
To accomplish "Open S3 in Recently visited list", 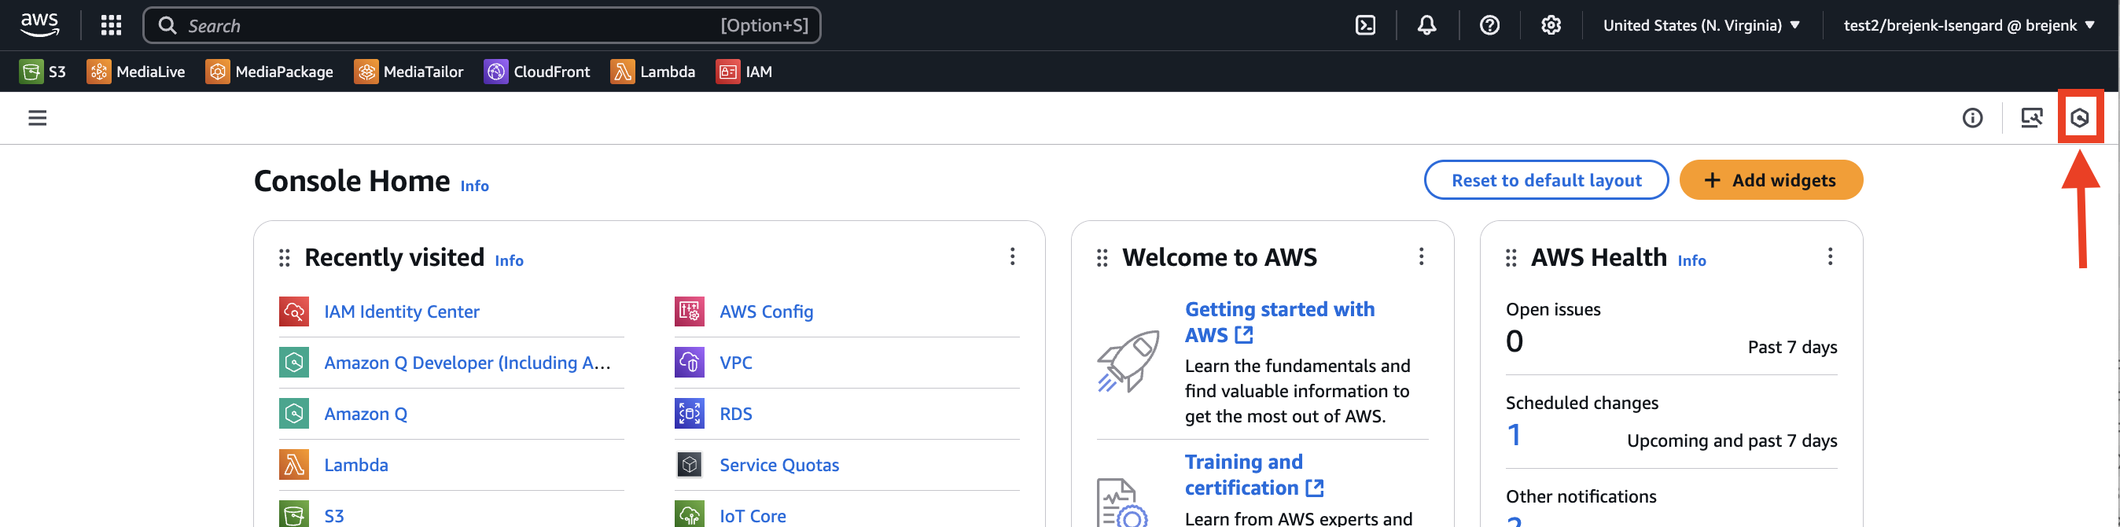I will (x=334, y=515).
